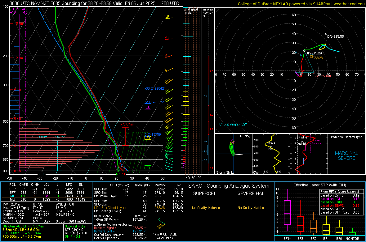Viewport: 366px width, 242px height.
Task: Click the "DN=225/55" hodograph label
Action: (x=335, y=36)
